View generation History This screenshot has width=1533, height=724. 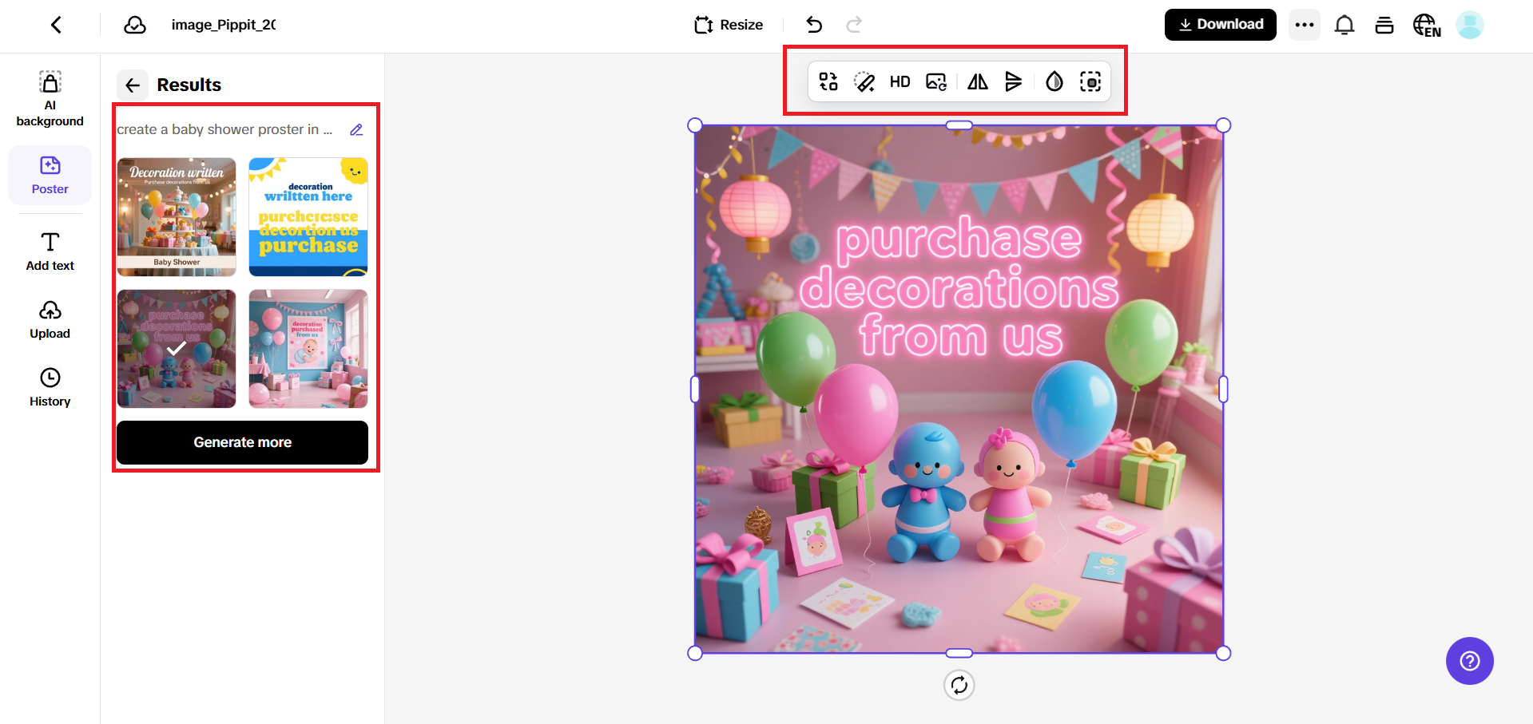pyautogui.click(x=50, y=387)
